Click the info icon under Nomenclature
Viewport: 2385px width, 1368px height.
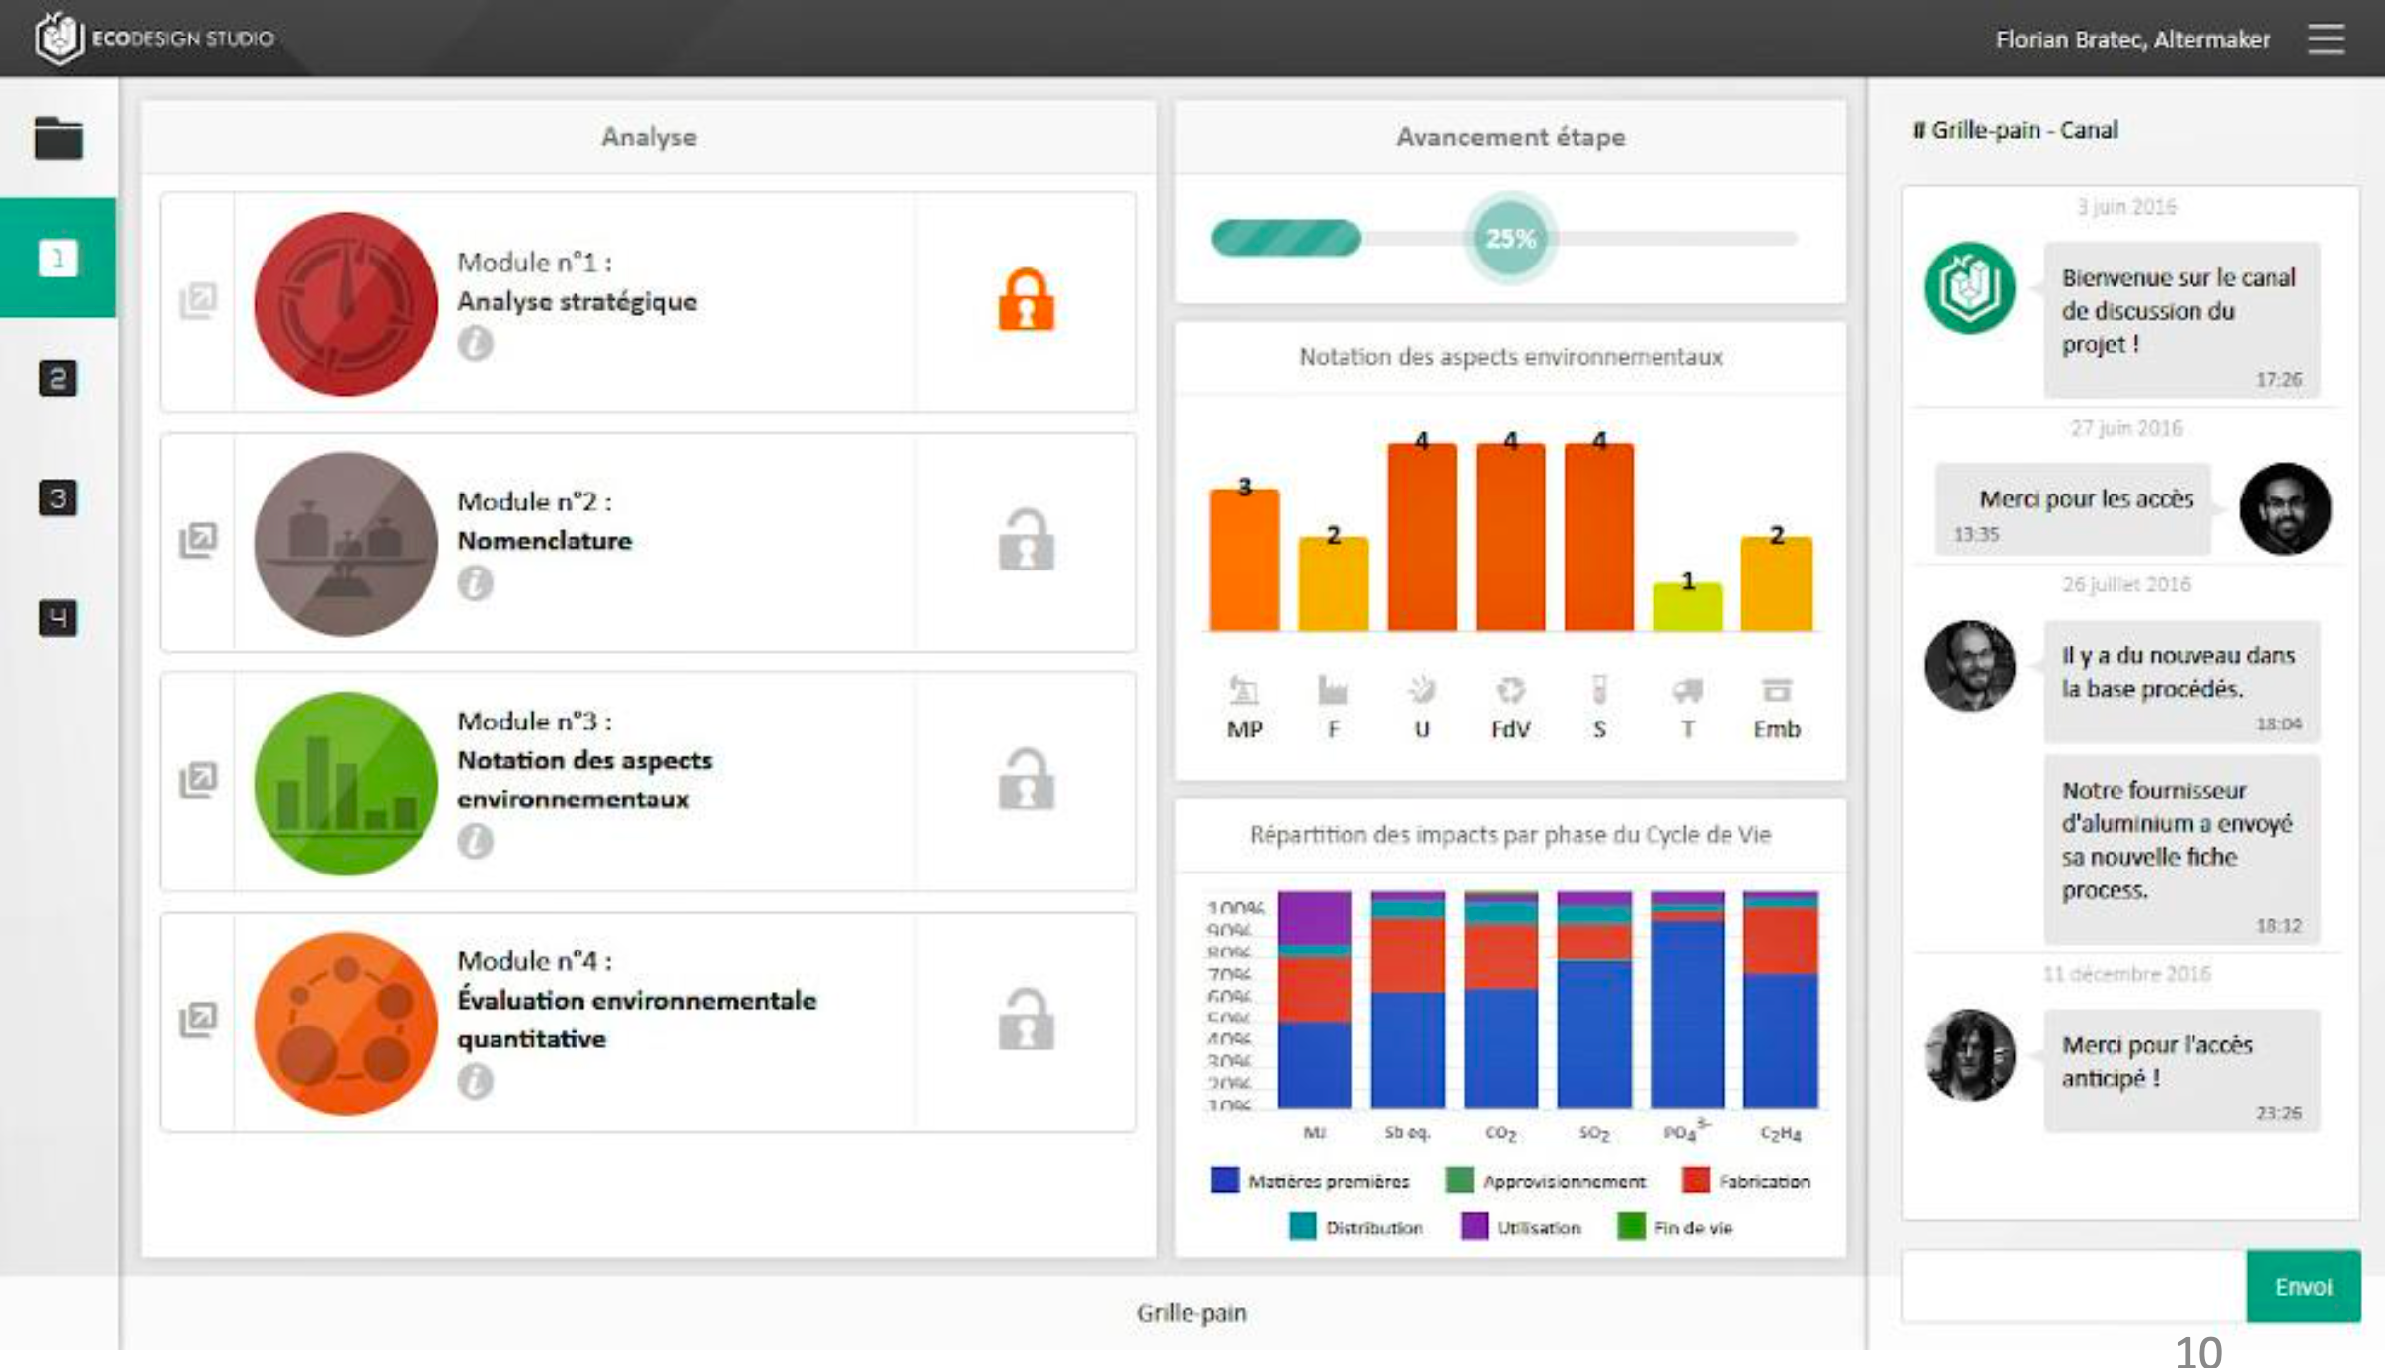475,583
